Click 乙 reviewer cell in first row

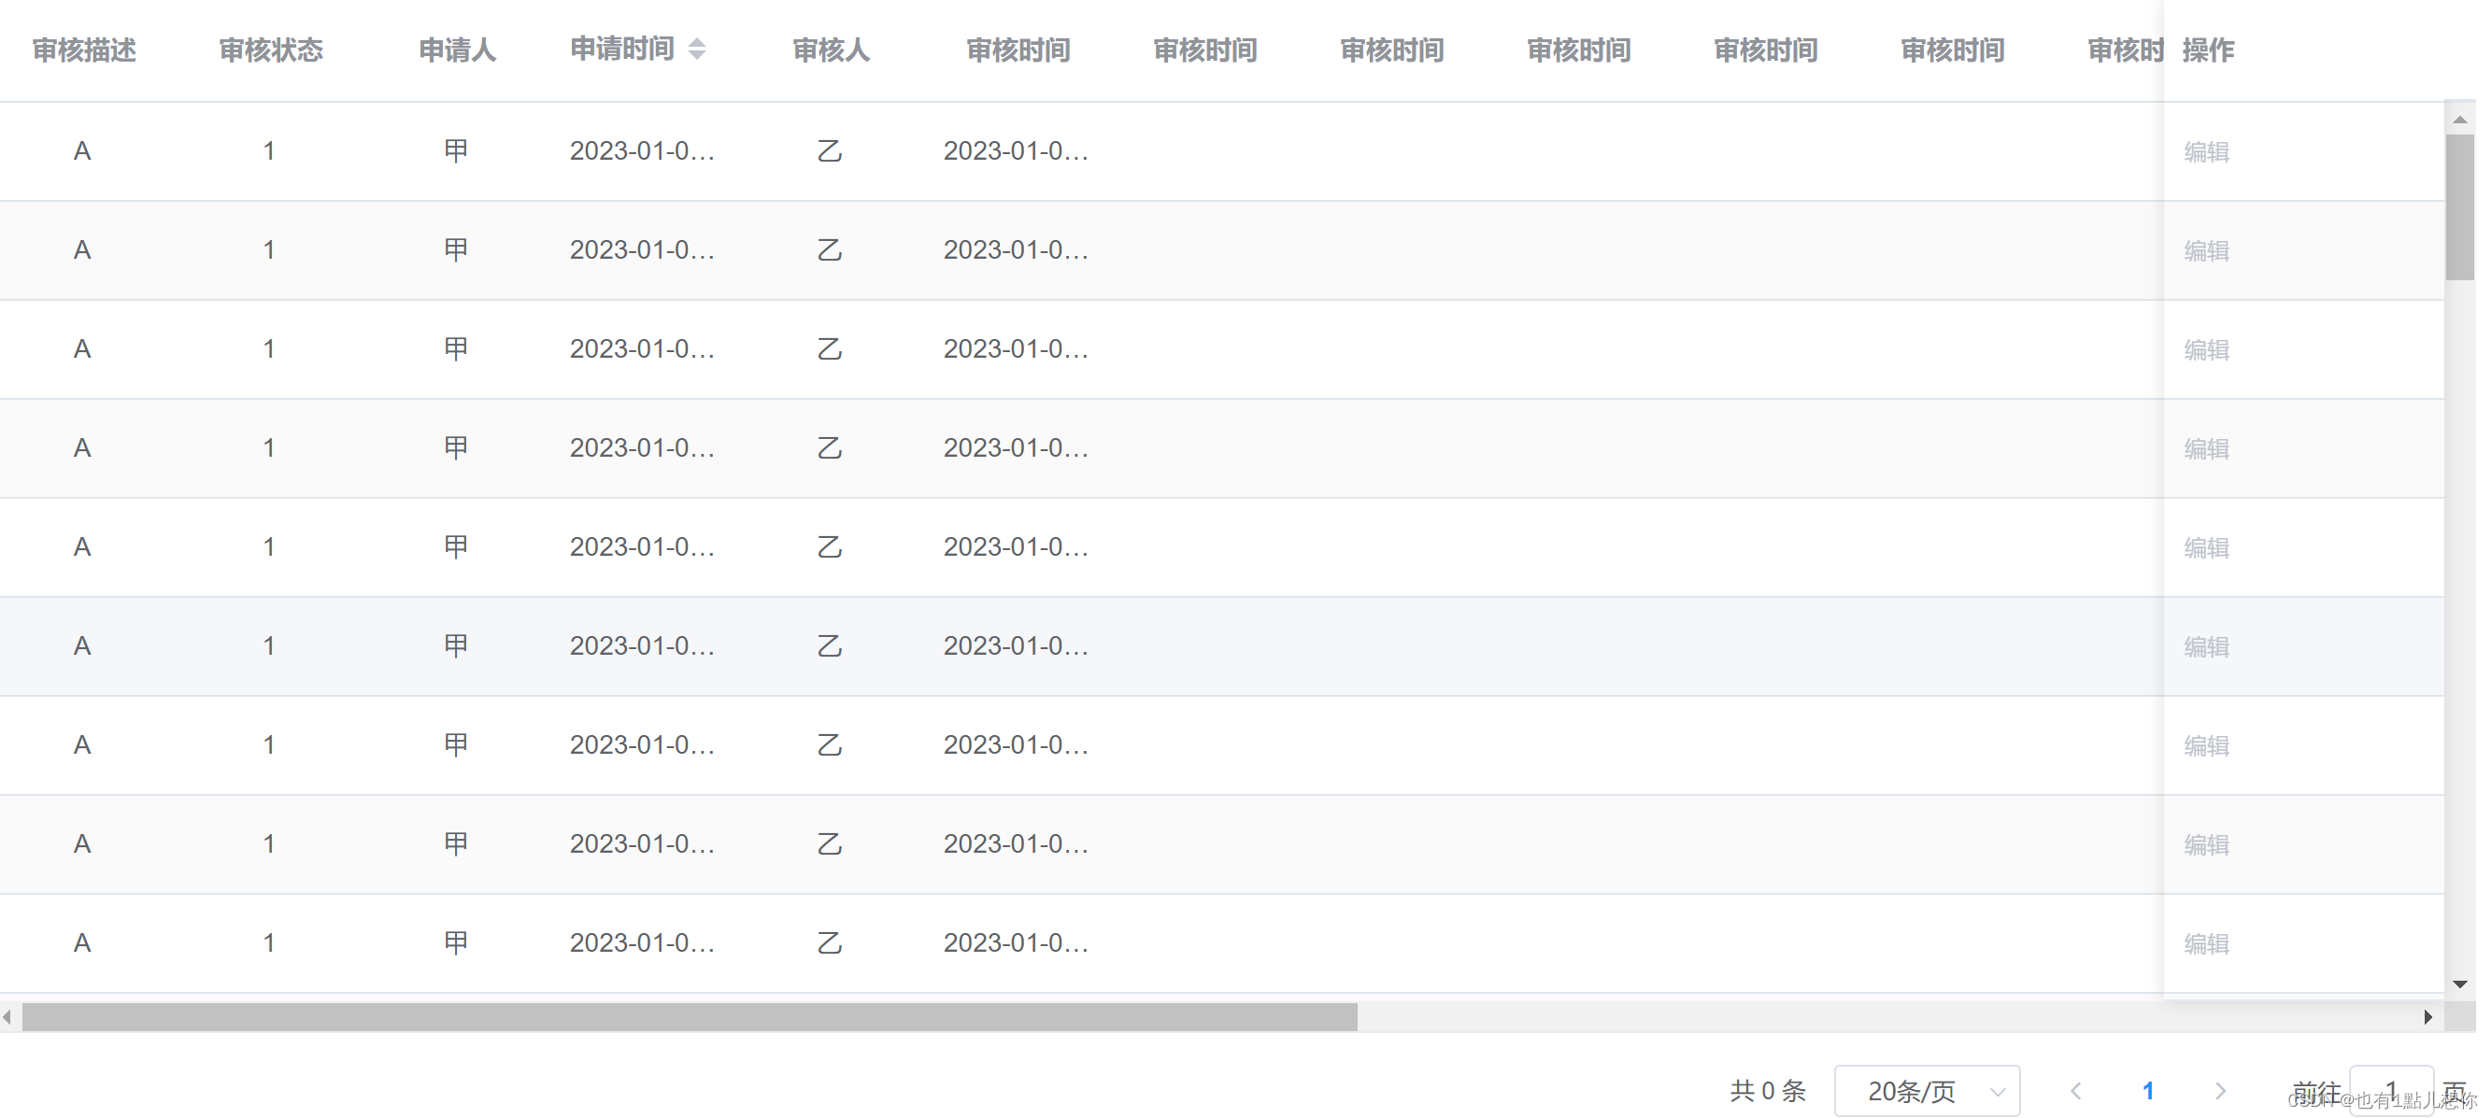click(829, 151)
